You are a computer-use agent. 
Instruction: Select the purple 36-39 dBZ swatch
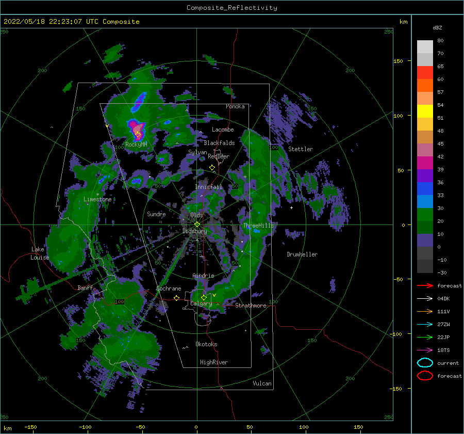[425, 175]
